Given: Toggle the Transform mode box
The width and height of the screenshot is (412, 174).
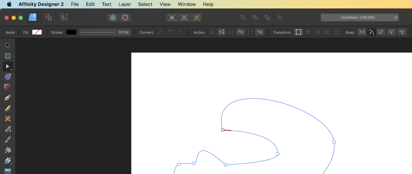Looking at the screenshot, I should pyautogui.click(x=298, y=32).
